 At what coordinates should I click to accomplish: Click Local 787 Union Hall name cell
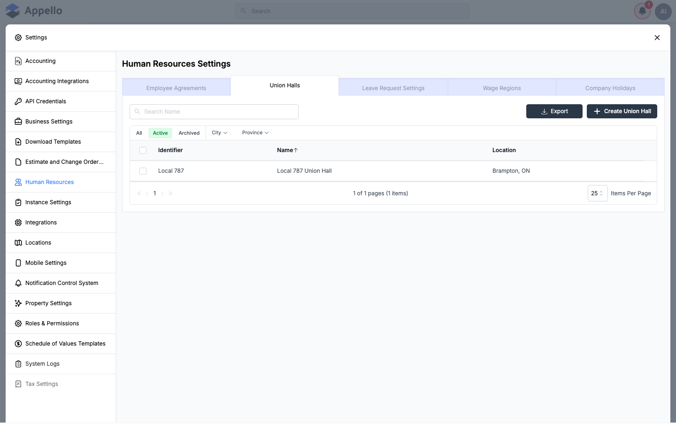tap(304, 171)
